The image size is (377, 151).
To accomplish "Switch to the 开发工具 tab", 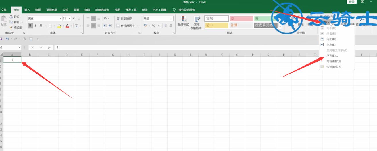I will tap(131, 10).
